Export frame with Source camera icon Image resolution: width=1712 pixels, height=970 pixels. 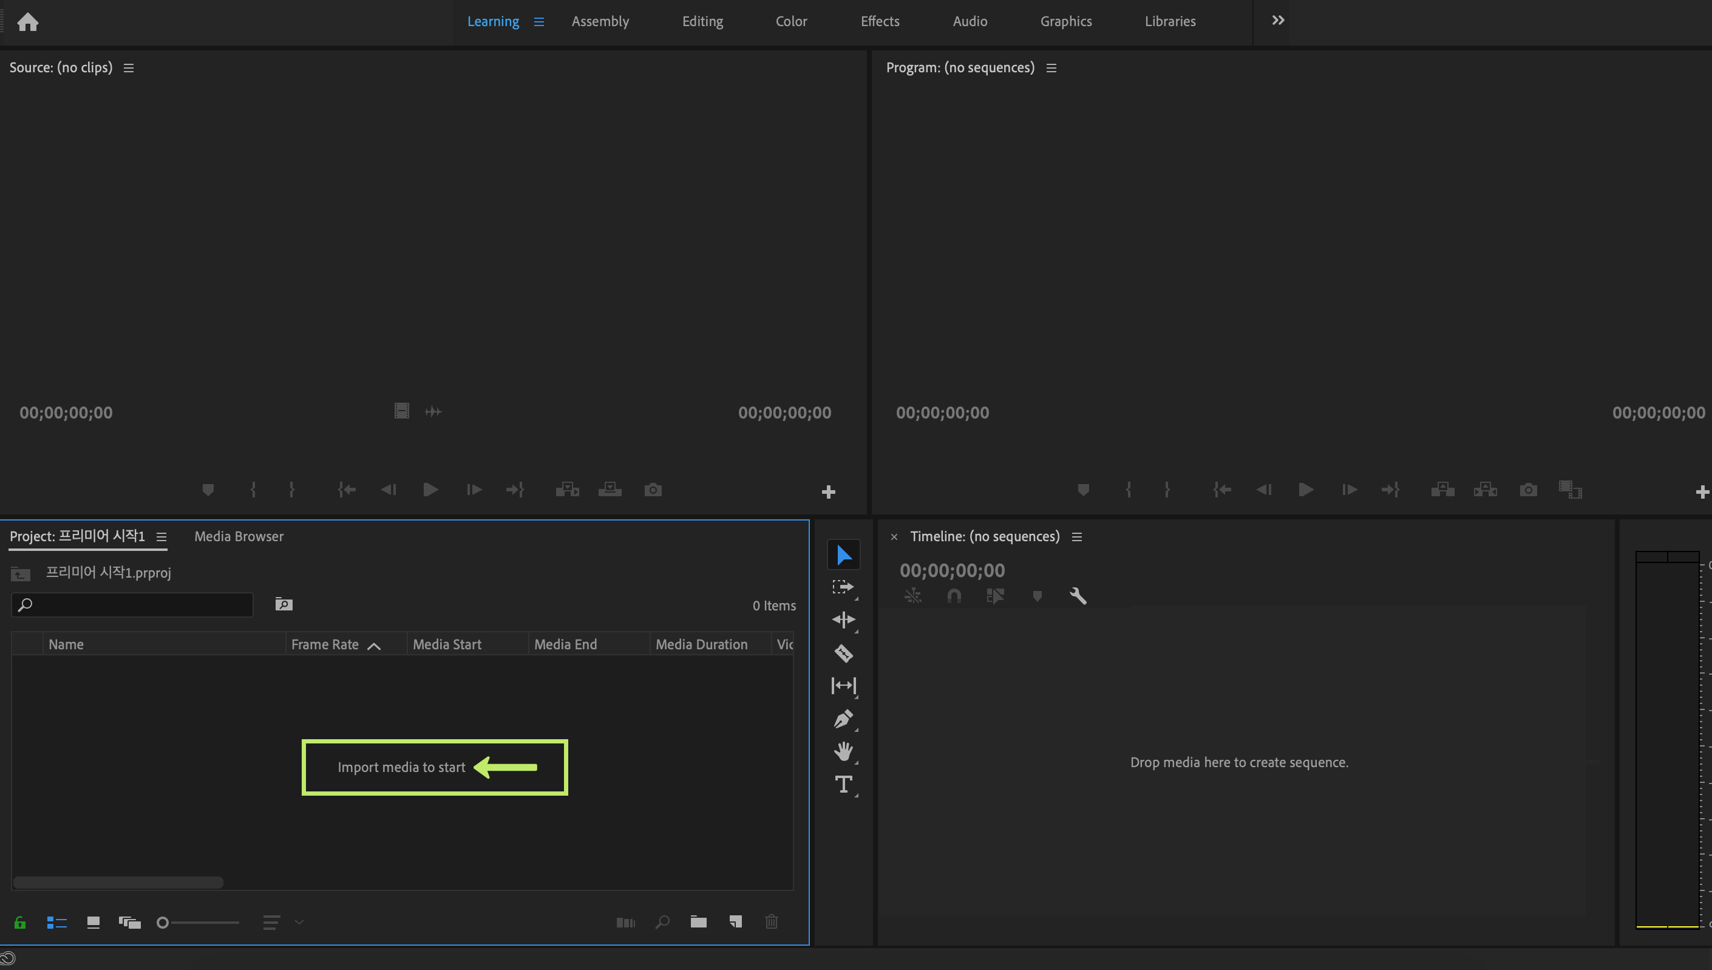coord(653,490)
